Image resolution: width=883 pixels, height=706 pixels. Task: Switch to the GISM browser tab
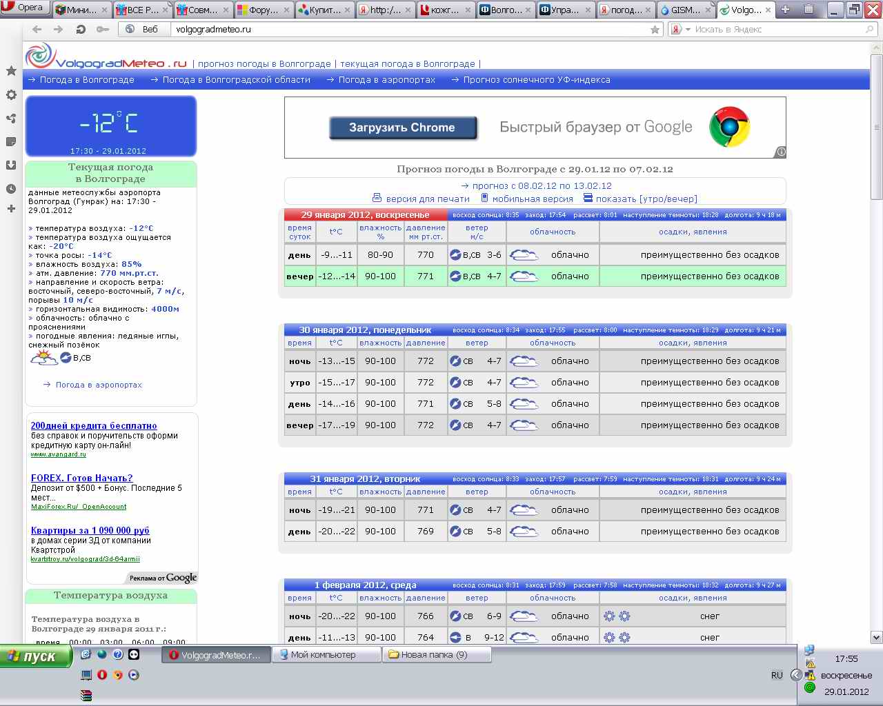pos(682,10)
